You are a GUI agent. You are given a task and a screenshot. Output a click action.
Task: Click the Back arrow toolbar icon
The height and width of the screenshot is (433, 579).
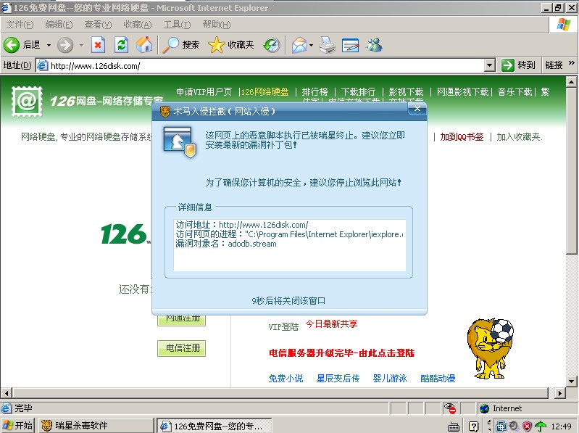[12, 45]
